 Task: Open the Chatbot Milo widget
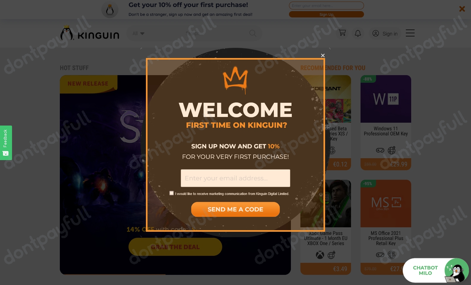[436, 270]
